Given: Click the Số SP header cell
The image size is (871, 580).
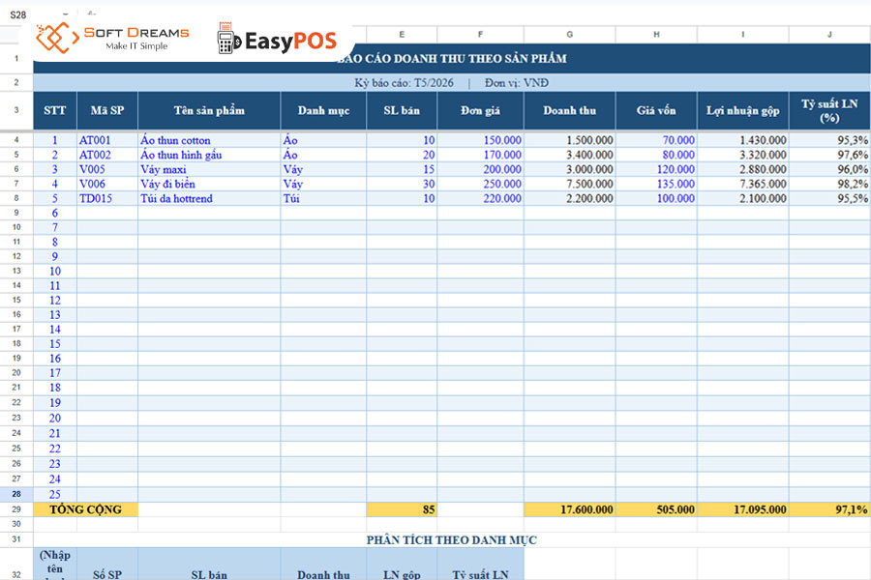Looking at the screenshot, I should (107, 565).
